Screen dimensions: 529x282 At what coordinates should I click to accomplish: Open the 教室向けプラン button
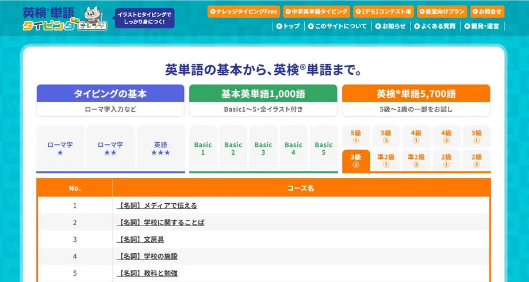tap(442, 12)
